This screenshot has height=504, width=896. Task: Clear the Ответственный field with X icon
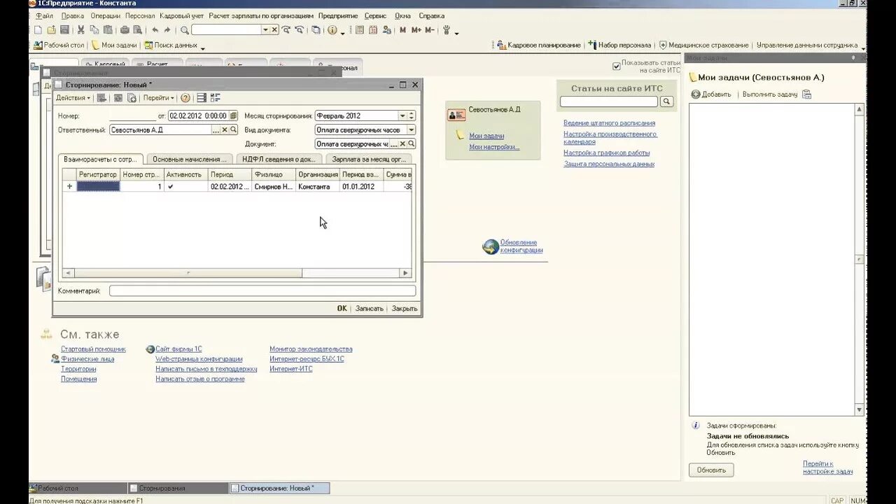pos(225,130)
